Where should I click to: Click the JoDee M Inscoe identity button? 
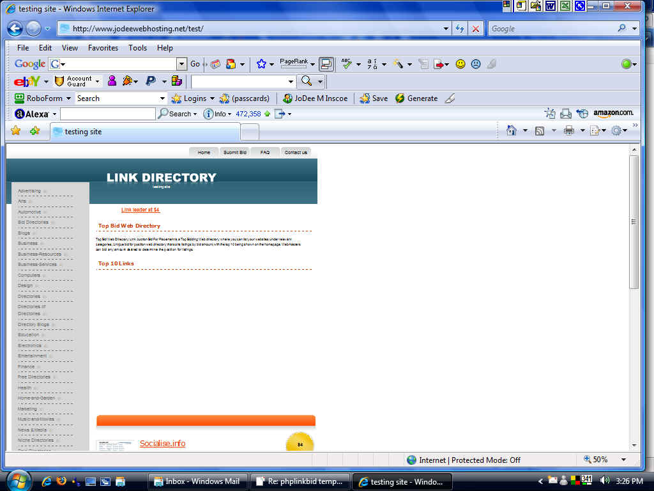tap(315, 98)
